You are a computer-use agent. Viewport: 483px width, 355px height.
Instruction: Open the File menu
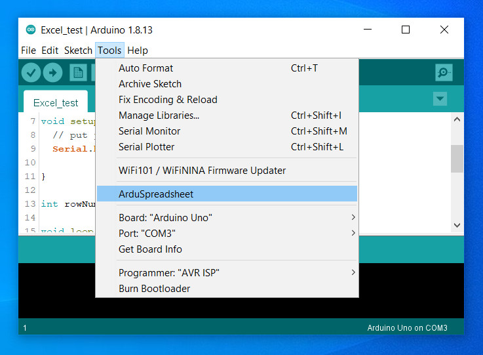coord(28,51)
